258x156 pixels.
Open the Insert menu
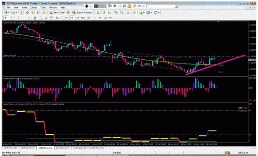click(x=24, y=7)
